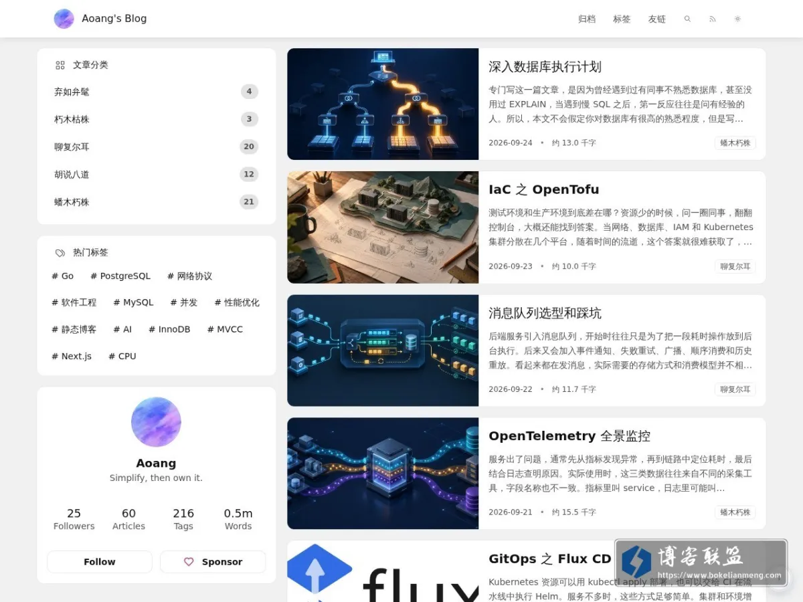Open the 友链 nav item
Screen dimensions: 803x602
coord(657,19)
